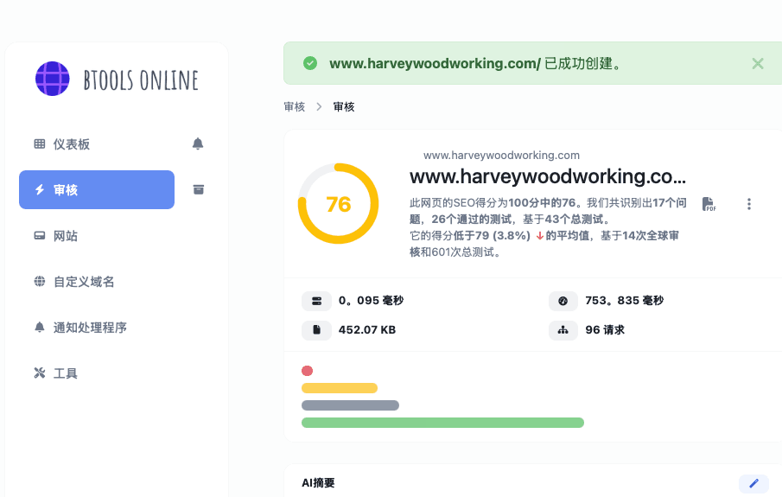The width and height of the screenshot is (782, 497).
Task: Click the BTOOLS ONLINE globe logo
Action: click(x=53, y=79)
